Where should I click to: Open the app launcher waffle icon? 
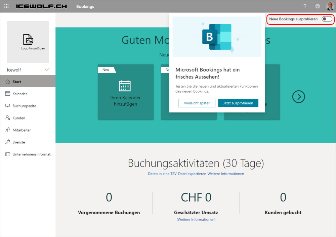click(6, 6)
